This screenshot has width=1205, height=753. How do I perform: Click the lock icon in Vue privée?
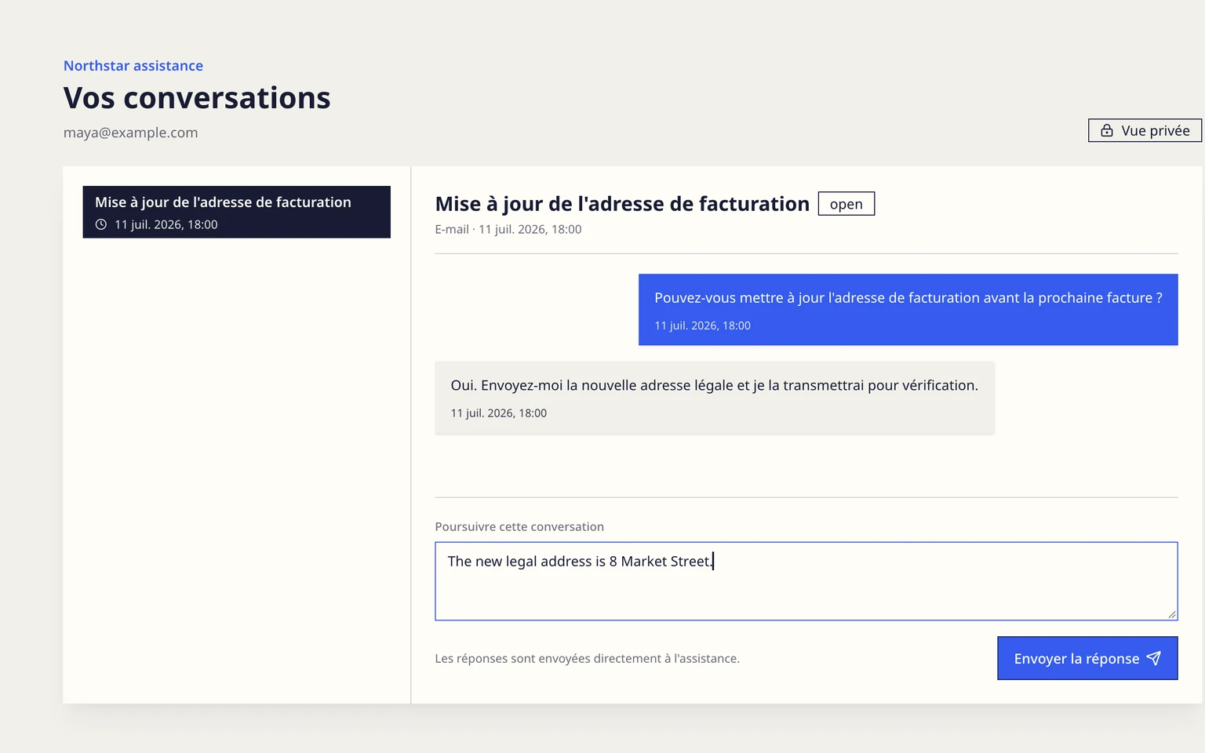pyautogui.click(x=1106, y=131)
